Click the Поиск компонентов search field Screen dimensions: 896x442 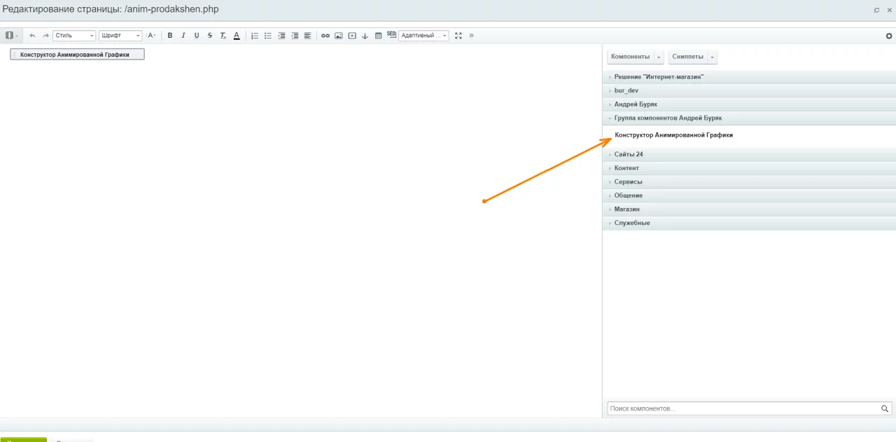coord(742,408)
